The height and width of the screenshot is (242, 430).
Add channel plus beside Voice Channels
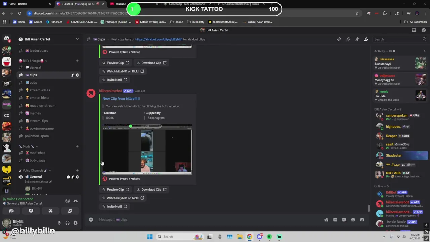pos(77,171)
